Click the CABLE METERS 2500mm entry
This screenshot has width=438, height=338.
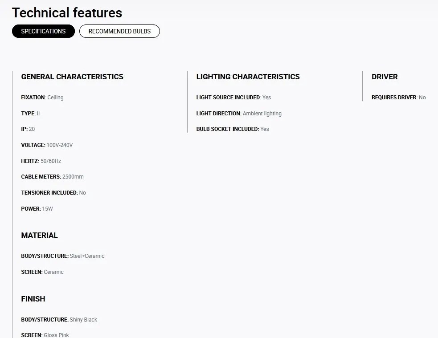click(x=52, y=177)
